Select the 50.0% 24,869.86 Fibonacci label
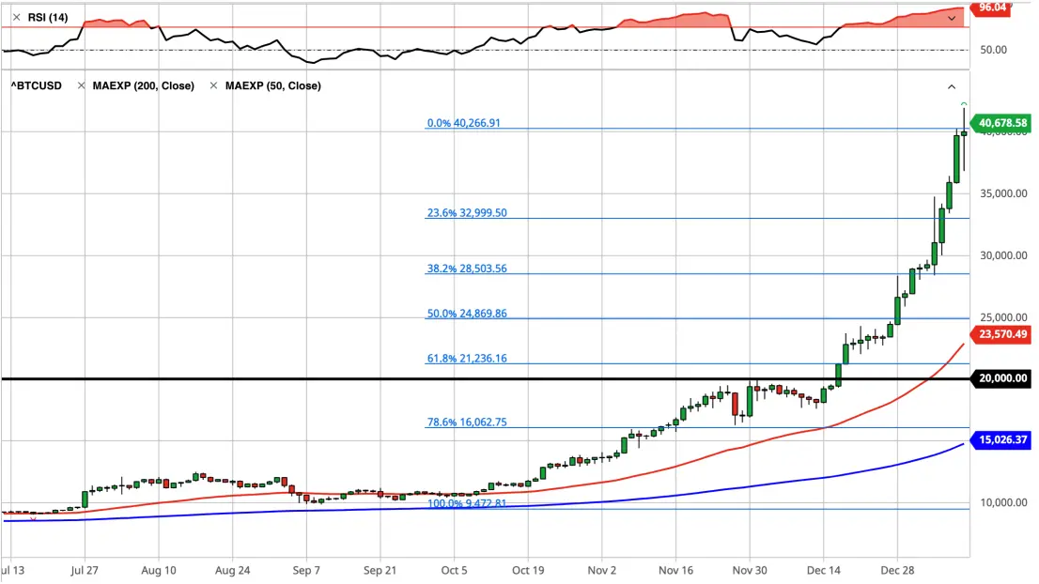1039x584 pixels. (467, 314)
